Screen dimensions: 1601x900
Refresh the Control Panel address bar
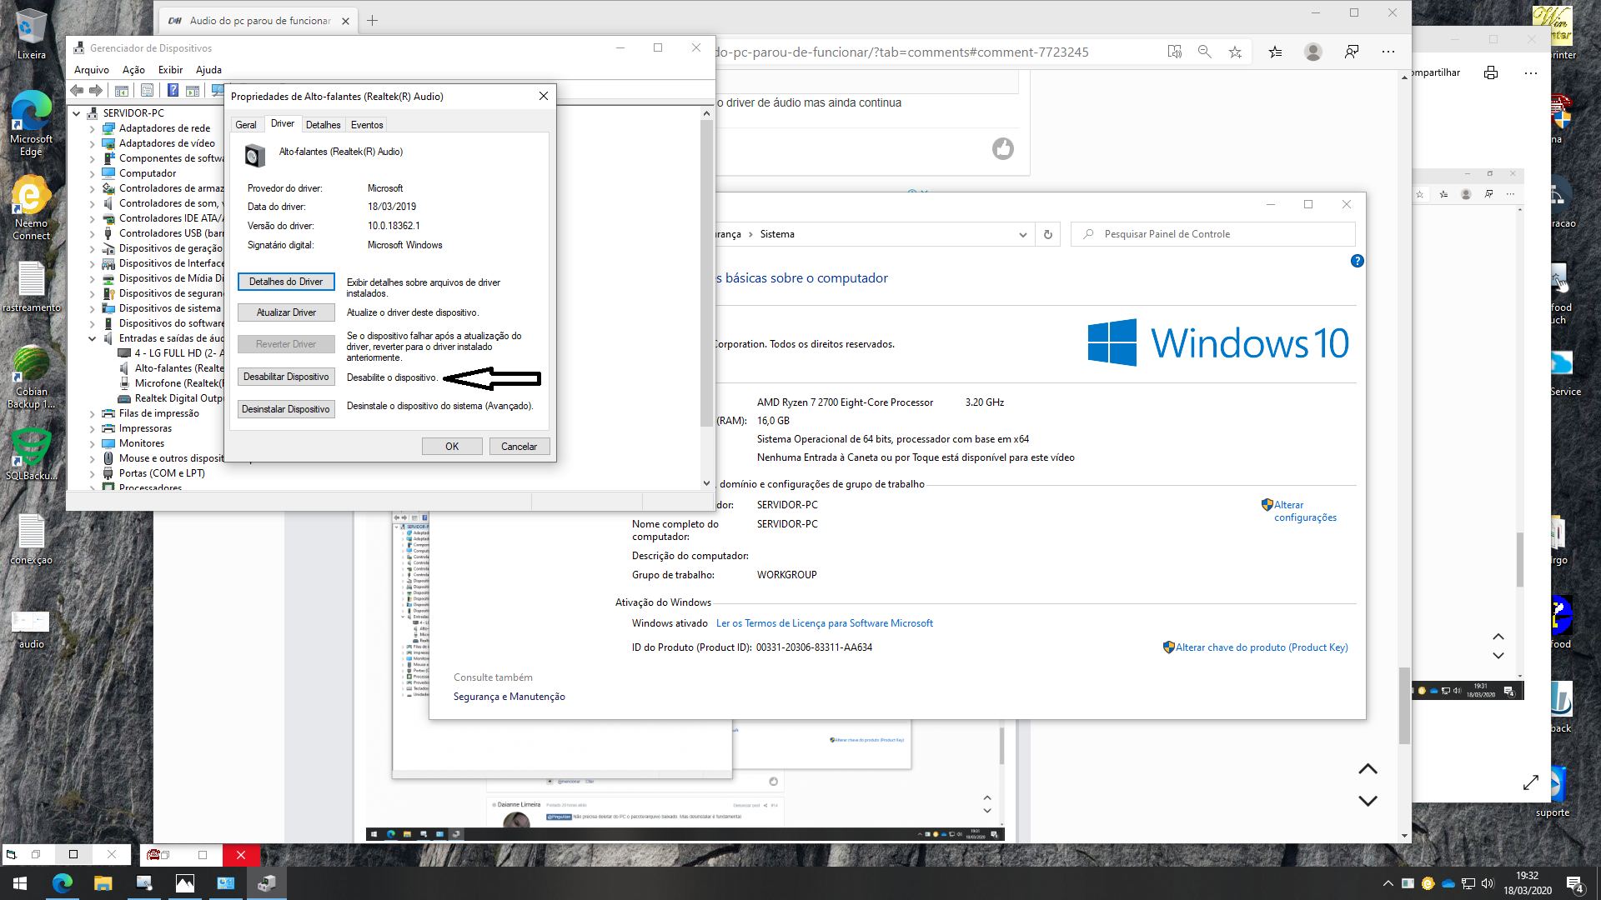1048,234
